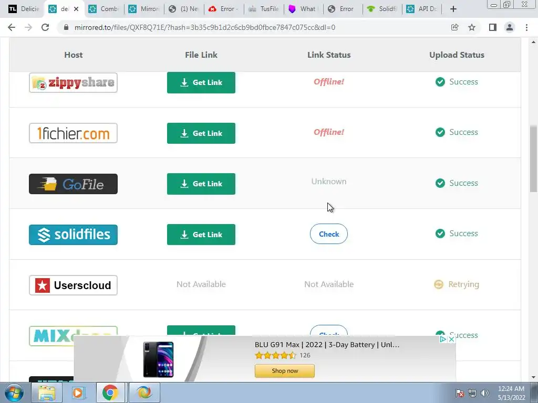Click the 'File Link' column header
This screenshot has width=538, height=403.
201,55
